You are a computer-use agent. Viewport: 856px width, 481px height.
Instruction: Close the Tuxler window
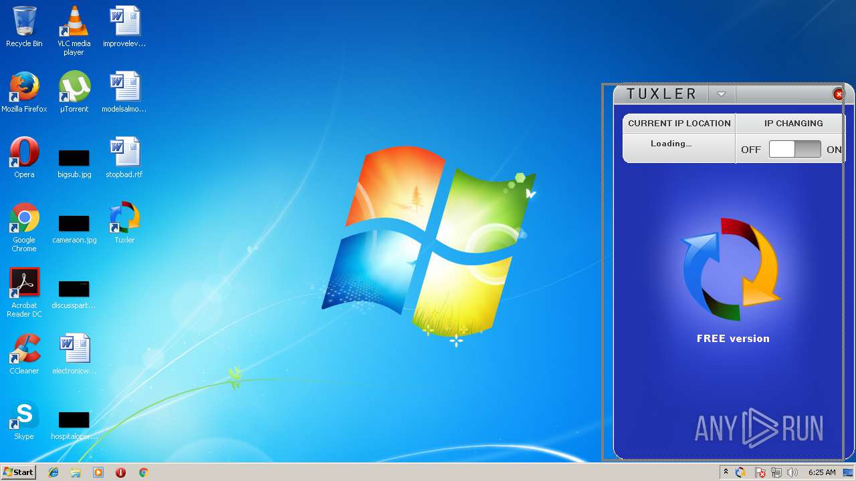[839, 94]
